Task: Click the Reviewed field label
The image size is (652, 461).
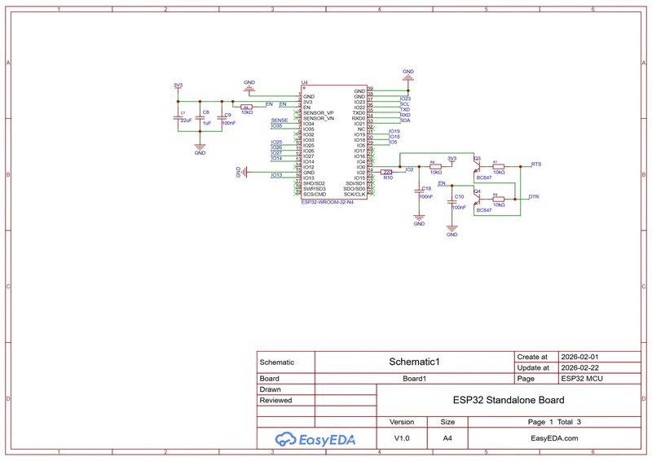Action: coord(275,400)
